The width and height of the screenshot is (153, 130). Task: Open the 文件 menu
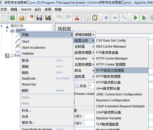[4, 9]
